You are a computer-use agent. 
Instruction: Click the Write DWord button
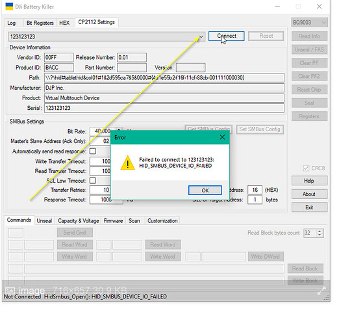coord(266,257)
